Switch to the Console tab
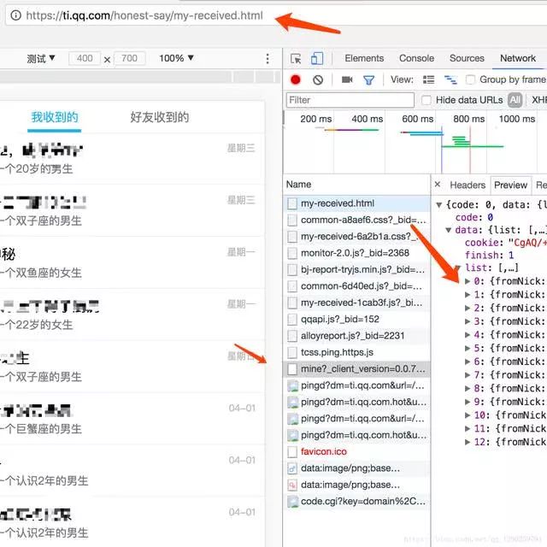 (416, 58)
